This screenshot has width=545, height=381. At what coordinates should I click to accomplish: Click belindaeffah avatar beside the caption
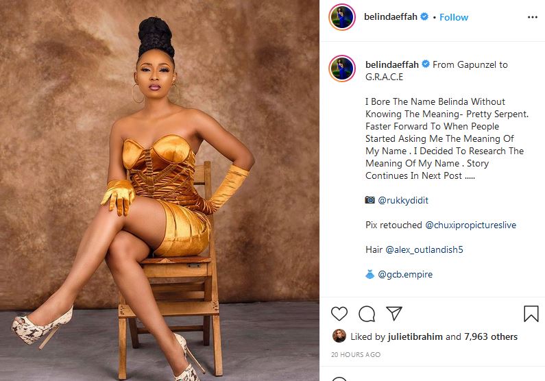342,69
